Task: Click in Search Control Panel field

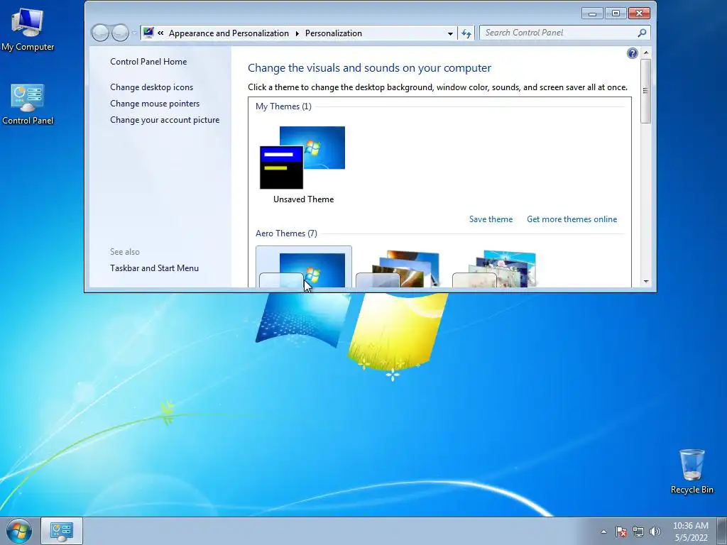Action: point(559,33)
